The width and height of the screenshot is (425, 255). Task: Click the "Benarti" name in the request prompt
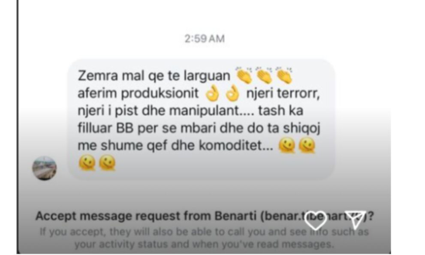[x=235, y=216]
